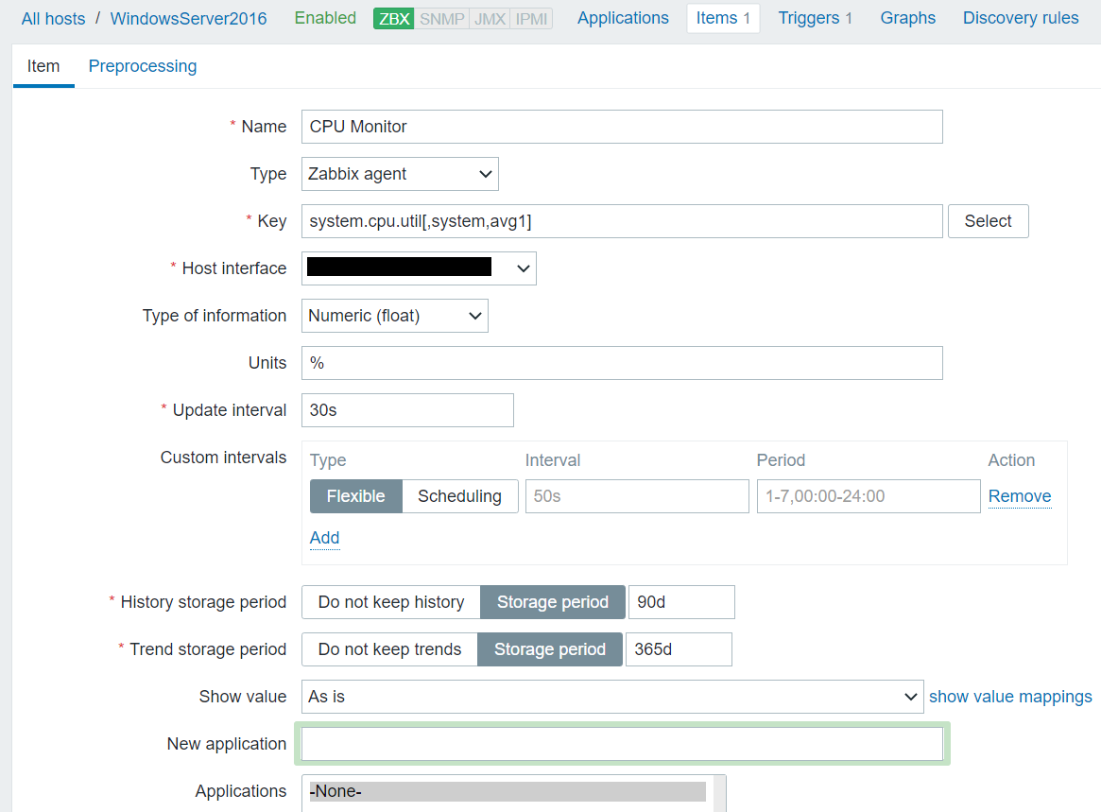Open the Type dropdown set to Zabbix agent
1101x812 pixels.
coord(401,174)
